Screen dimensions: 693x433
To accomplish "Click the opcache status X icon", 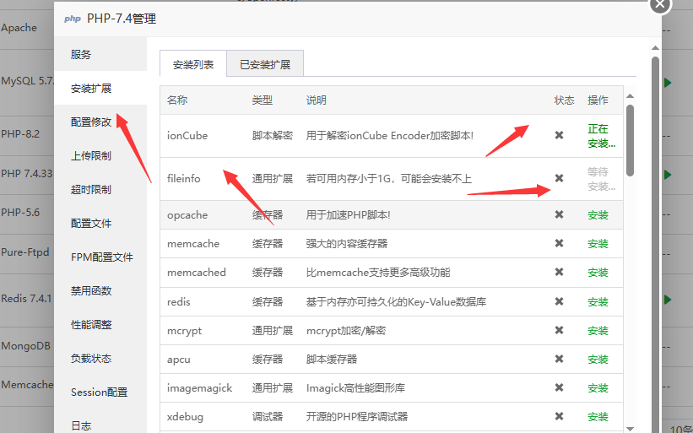I will click(559, 215).
